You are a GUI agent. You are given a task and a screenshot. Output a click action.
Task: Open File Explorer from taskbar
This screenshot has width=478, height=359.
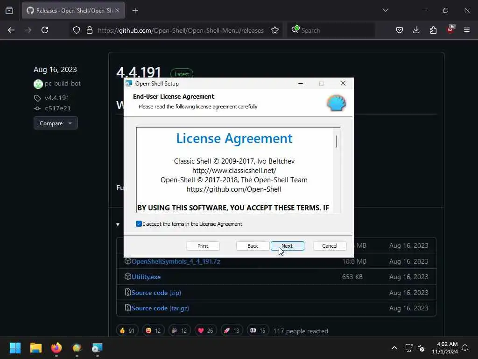[35, 348]
